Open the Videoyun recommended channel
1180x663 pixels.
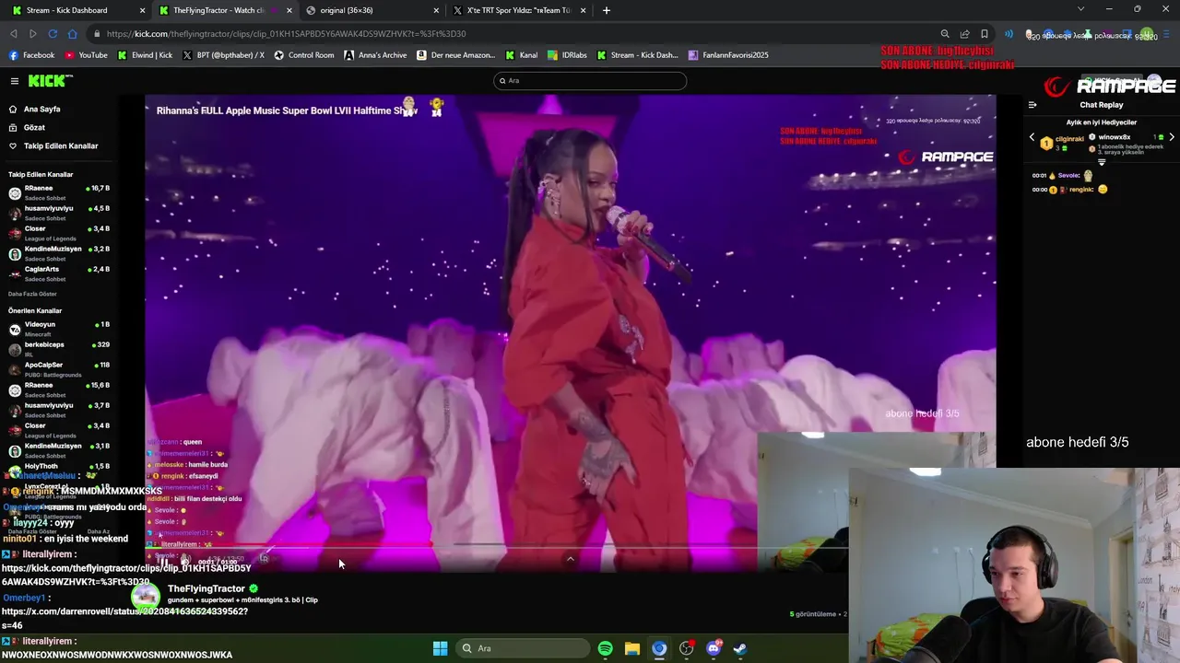coord(59,328)
